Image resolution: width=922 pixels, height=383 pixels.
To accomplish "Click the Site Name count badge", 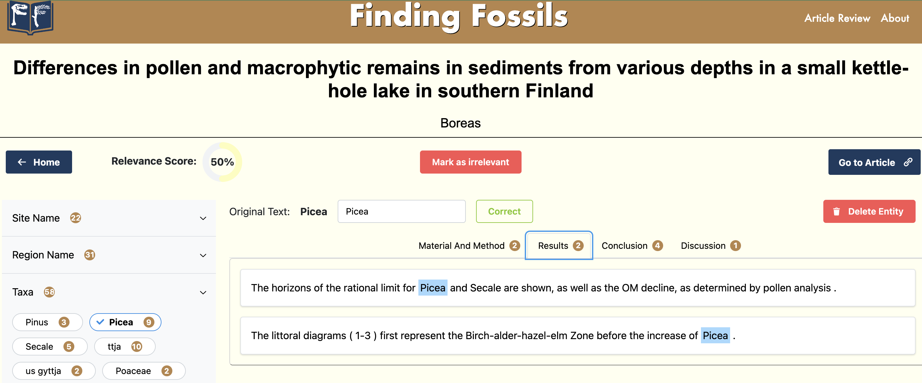I will coord(76,218).
